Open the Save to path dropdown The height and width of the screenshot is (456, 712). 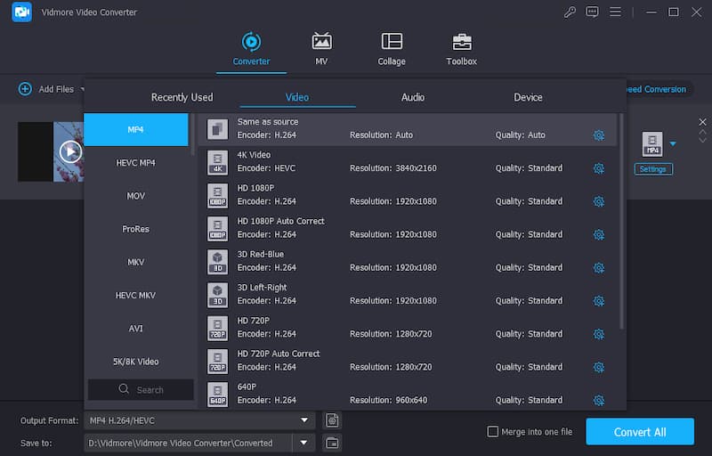point(304,443)
